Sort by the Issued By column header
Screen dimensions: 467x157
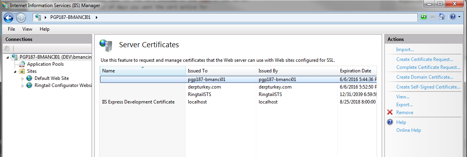pos(296,70)
